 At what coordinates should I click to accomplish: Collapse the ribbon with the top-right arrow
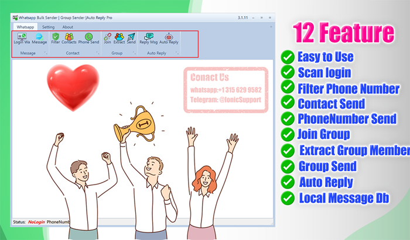point(271,27)
